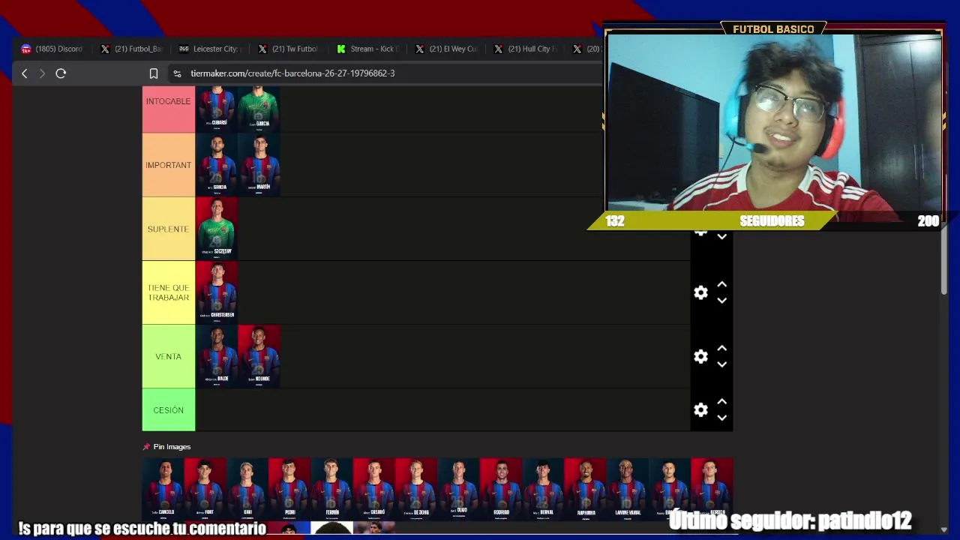This screenshot has width=960, height=540.
Task: Switch to the El Wey Cu tab
Action: (x=446, y=49)
